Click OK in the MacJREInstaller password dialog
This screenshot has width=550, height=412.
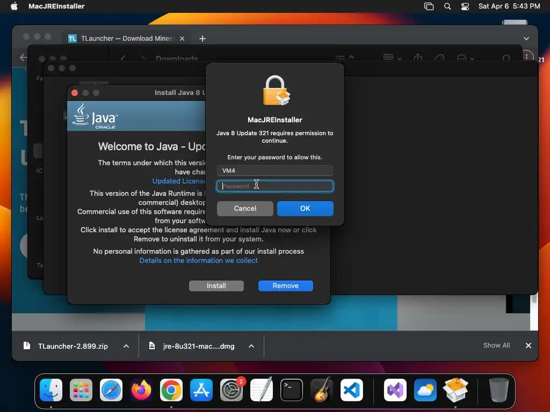(x=305, y=209)
